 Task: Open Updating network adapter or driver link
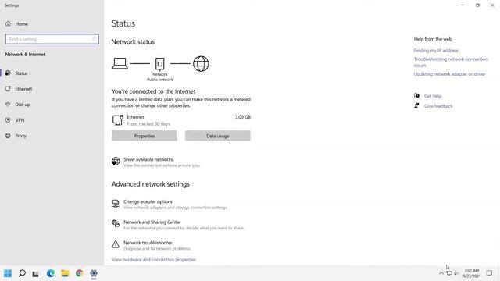pyautogui.click(x=450, y=74)
